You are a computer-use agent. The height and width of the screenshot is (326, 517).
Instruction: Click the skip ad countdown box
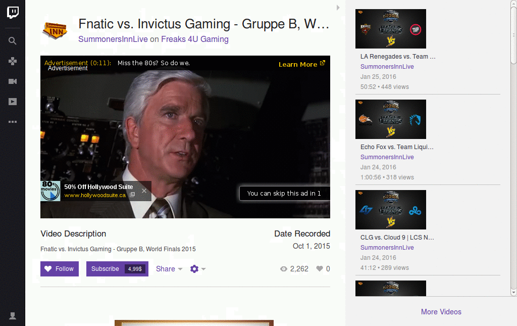click(285, 194)
